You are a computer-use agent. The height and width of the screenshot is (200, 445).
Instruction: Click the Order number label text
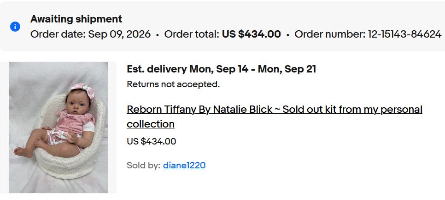click(x=330, y=34)
